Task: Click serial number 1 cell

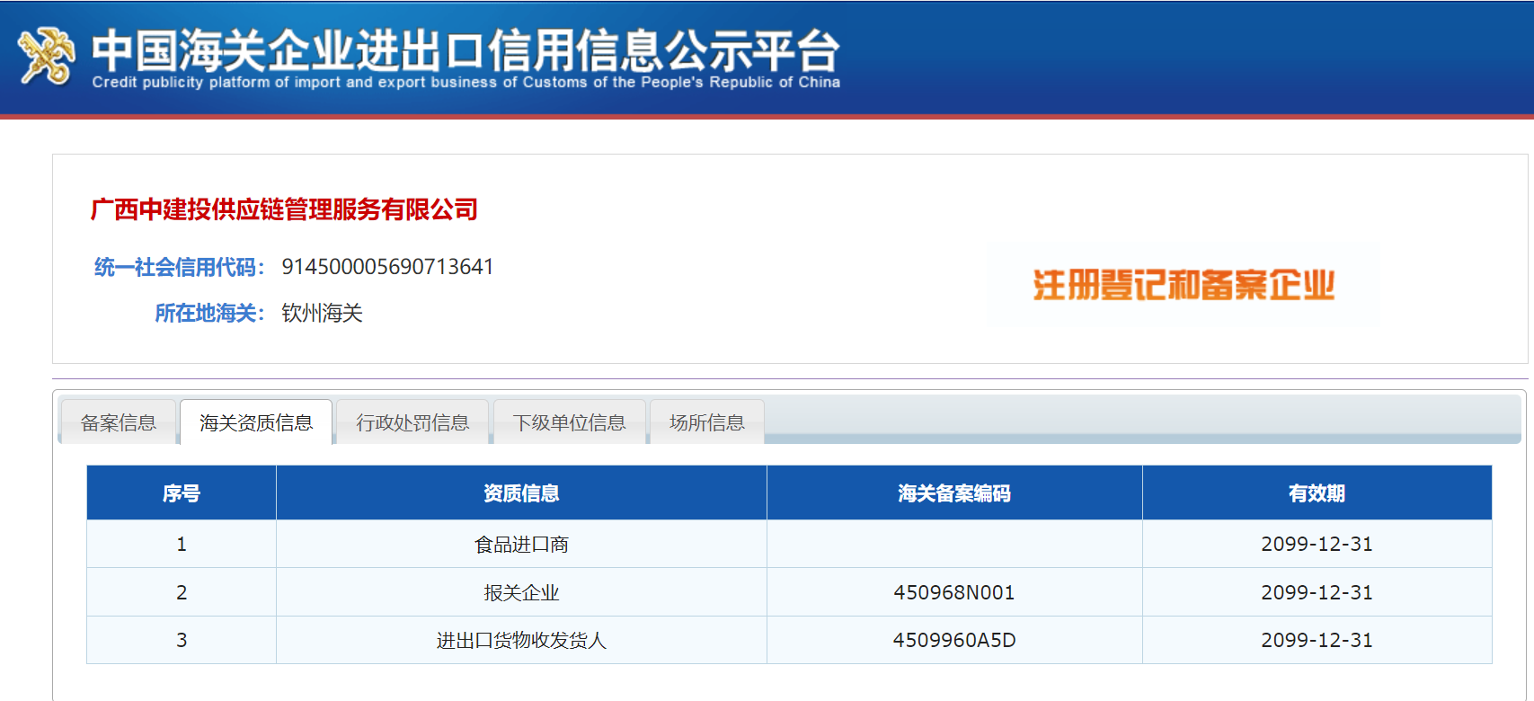Action: tap(182, 544)
